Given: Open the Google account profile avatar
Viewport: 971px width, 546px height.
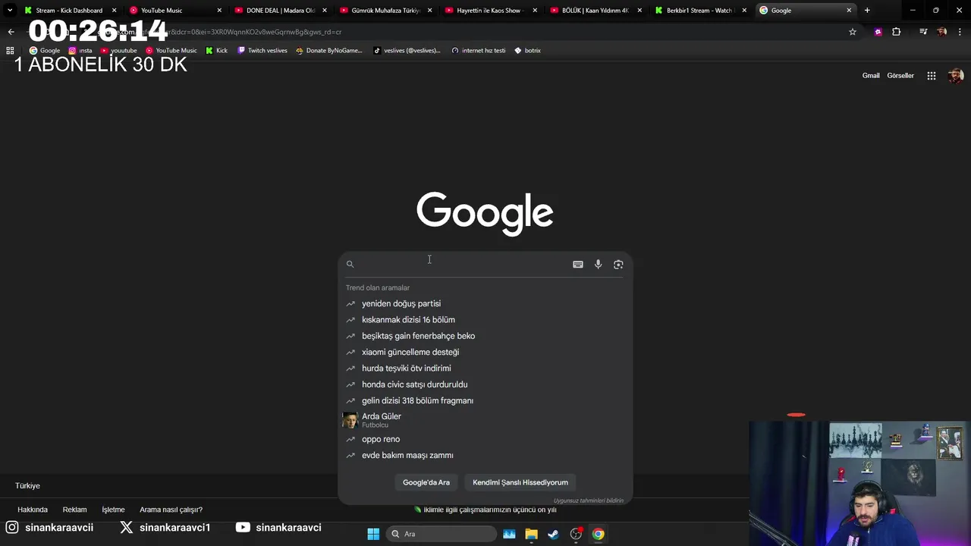Looking at the screenshot, I should tap(956, 76).
